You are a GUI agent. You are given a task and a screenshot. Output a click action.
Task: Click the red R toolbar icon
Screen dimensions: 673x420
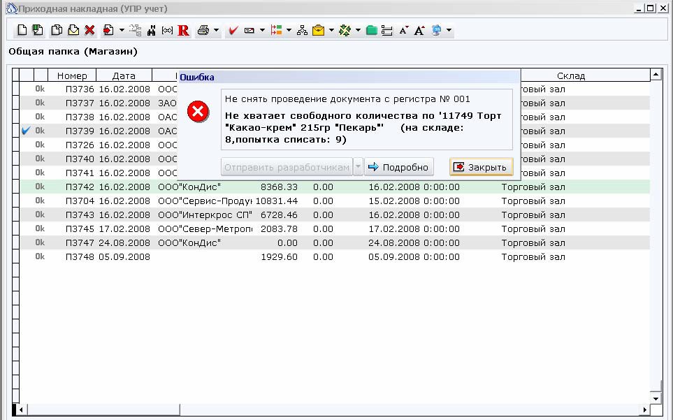click(183, 30)
